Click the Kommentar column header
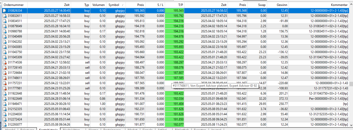The height and width of the screenshot is (130, 353). 319,5
